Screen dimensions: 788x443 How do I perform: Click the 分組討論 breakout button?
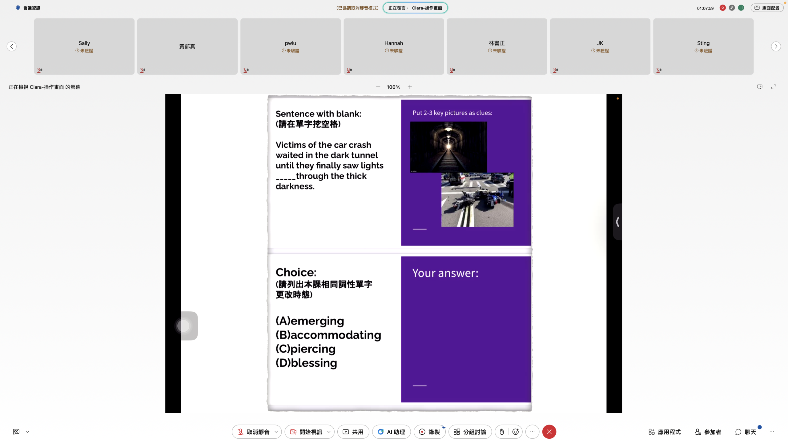[x=470, y=432]
